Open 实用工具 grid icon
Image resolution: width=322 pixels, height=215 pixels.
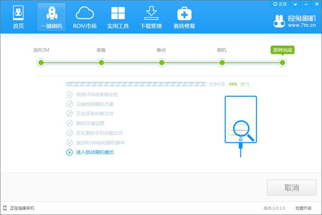[118, 13]
